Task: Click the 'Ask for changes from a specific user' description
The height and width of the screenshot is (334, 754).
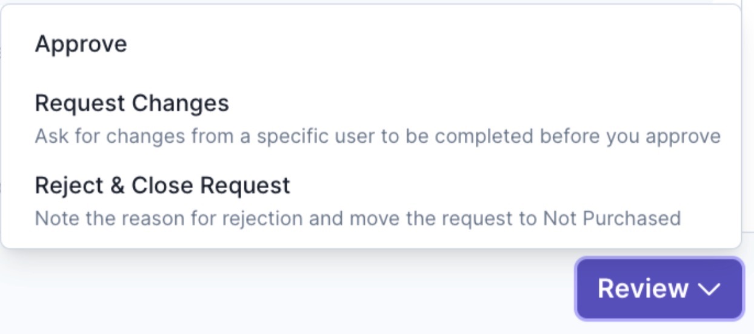Action: coord(378,136)
